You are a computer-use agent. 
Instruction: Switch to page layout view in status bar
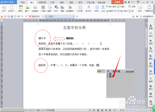98,110
